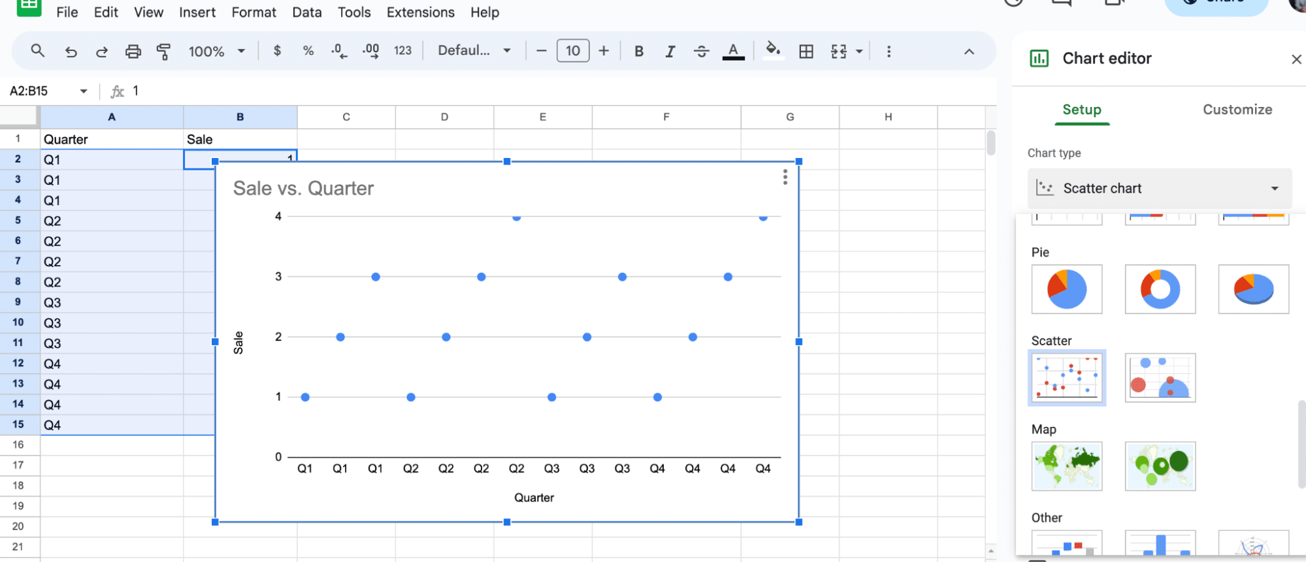This screenshot has height=562, width=1306.
Task: Click the format as currency dollar icon
Action: [x=277, y=51]
